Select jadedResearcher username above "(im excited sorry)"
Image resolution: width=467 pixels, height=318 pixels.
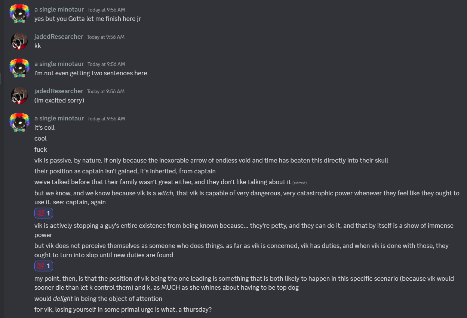(x=59, y=91)
